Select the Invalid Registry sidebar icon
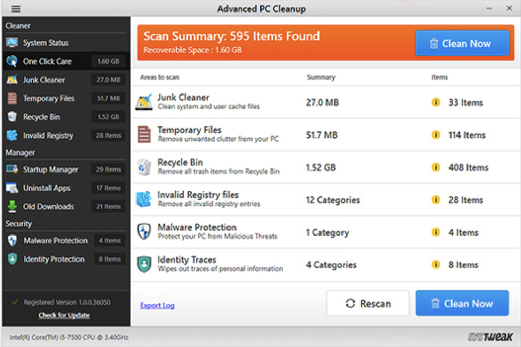Screen dimensions: 521x347 [x=12, y=135]
